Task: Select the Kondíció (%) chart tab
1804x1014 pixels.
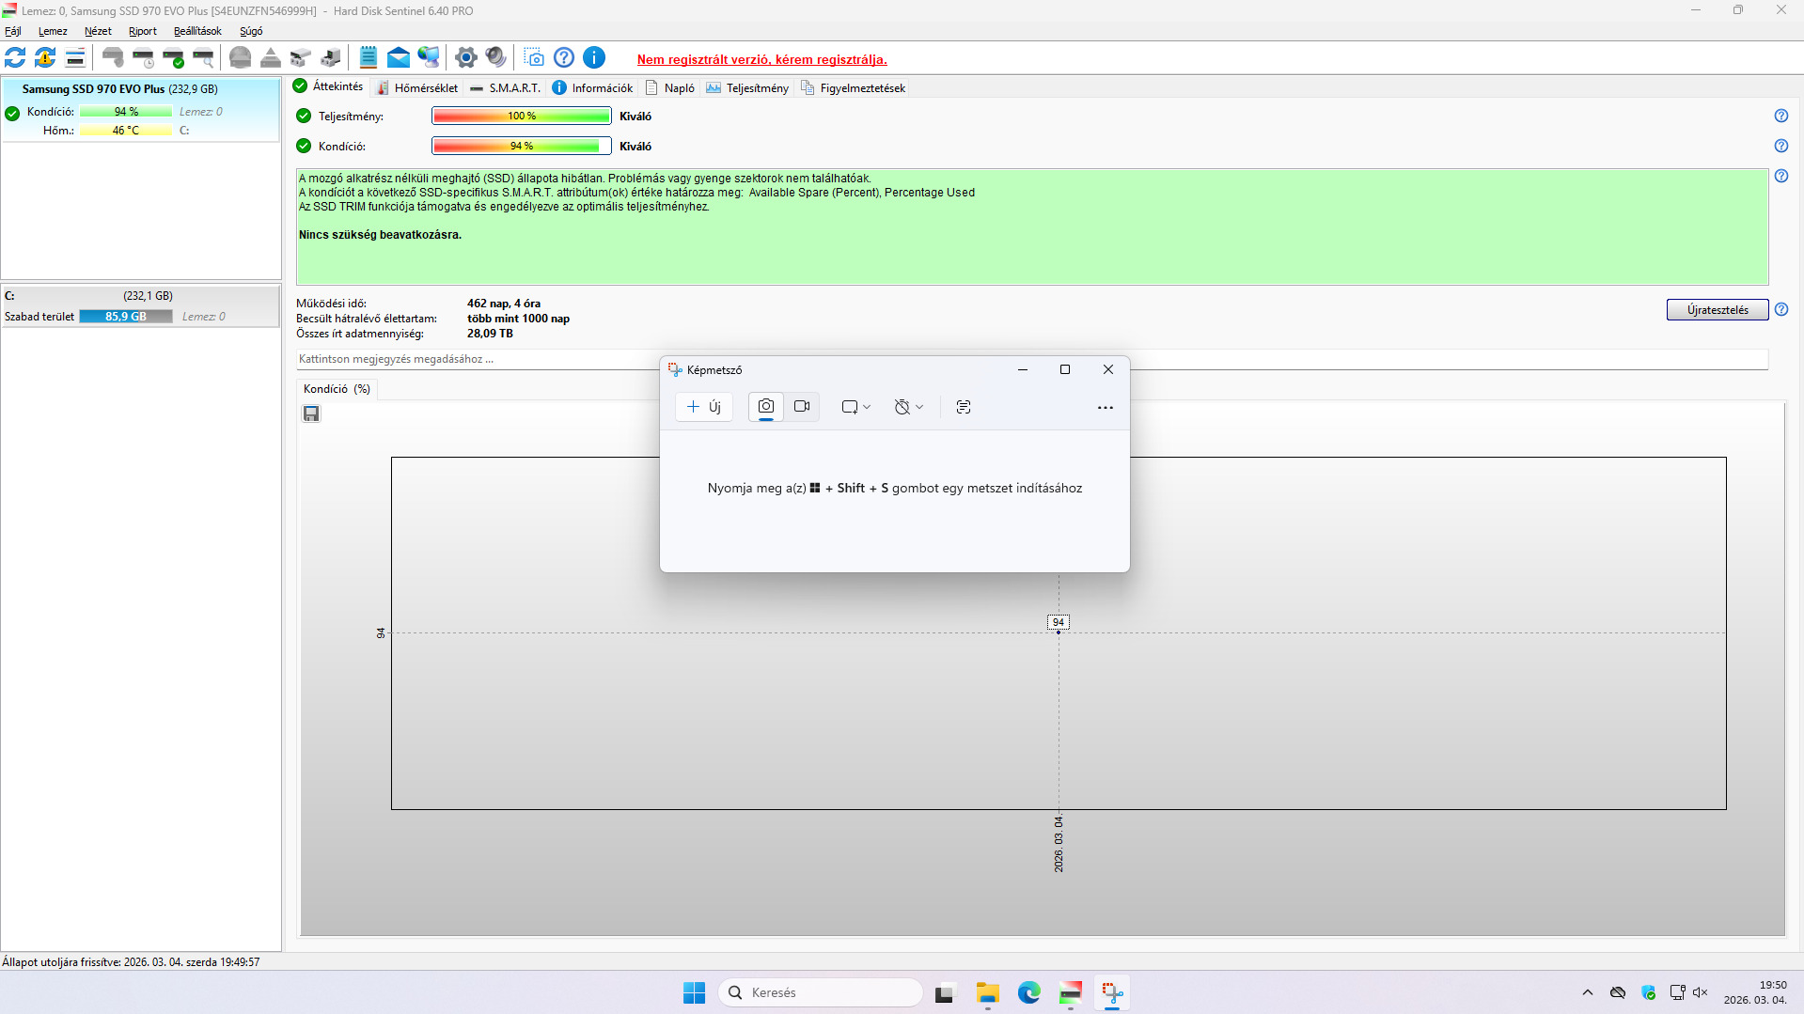Action: pos(337,389)
